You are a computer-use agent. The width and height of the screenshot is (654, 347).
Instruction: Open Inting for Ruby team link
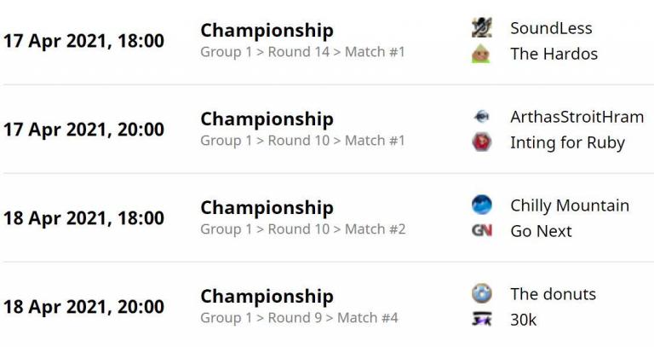[x=567, y=142]
